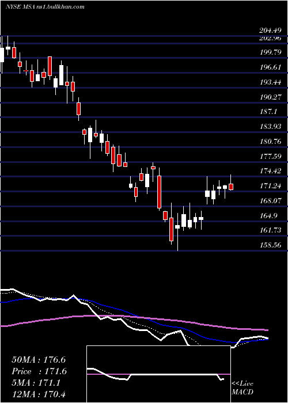The width and height of the screenshot is (288, 403).
Task: Click the 190.27 price level label
Action: [x=270, y=97]
